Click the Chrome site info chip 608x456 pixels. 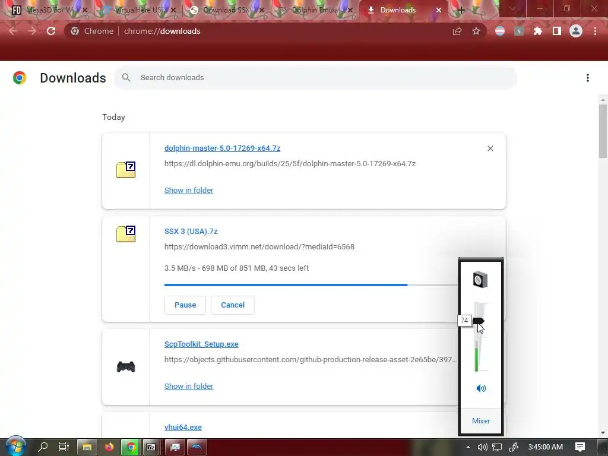pyautogui.click(x=92, y=31)
